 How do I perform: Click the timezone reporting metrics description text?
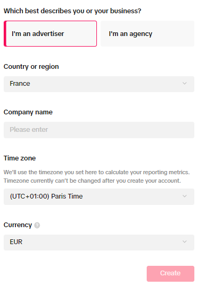pyautogui.click(x=97, y=176)
